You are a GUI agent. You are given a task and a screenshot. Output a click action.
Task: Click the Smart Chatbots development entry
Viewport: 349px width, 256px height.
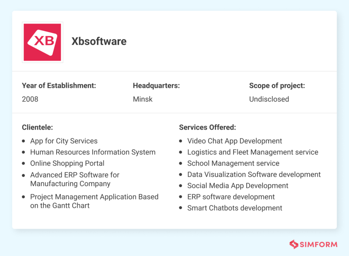(x=235, y=208)
